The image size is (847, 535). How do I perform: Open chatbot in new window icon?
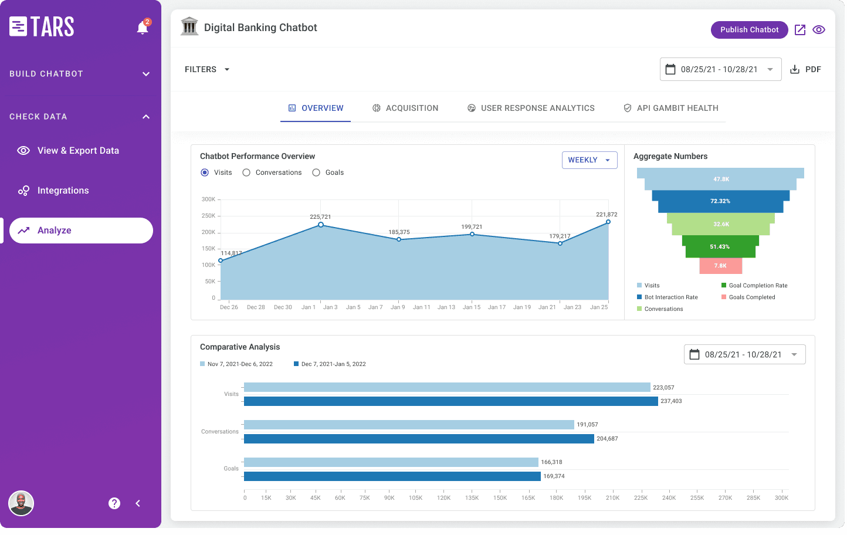[801, 30]
